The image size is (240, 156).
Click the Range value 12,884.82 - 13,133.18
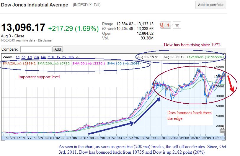pos(135,24)
